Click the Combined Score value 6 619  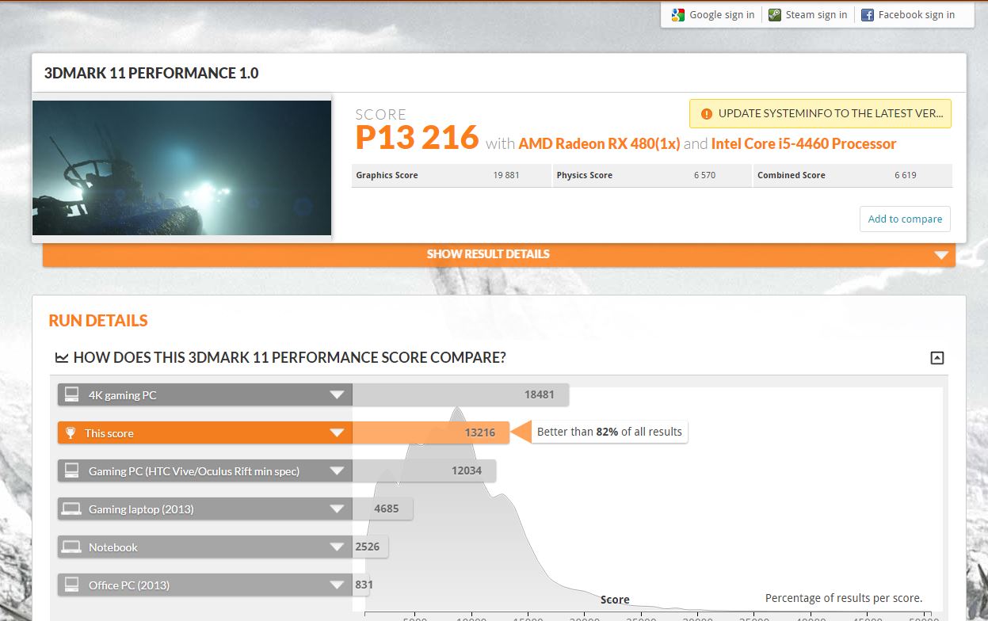(905, 175)
